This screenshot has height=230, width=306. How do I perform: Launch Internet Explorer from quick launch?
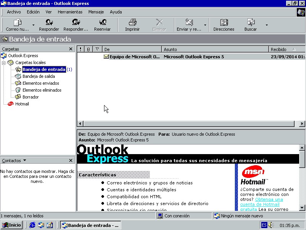pyautogui.click(x=32, y=225)
